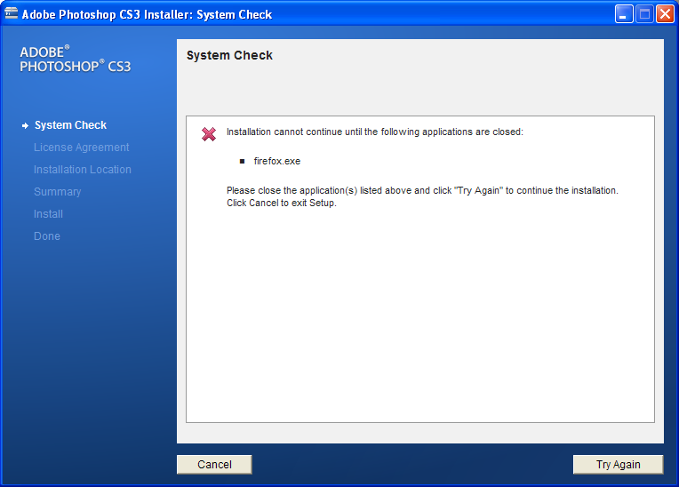Select the Summary step in sidebar
The image size is (679, 487).
pos(57,192)
